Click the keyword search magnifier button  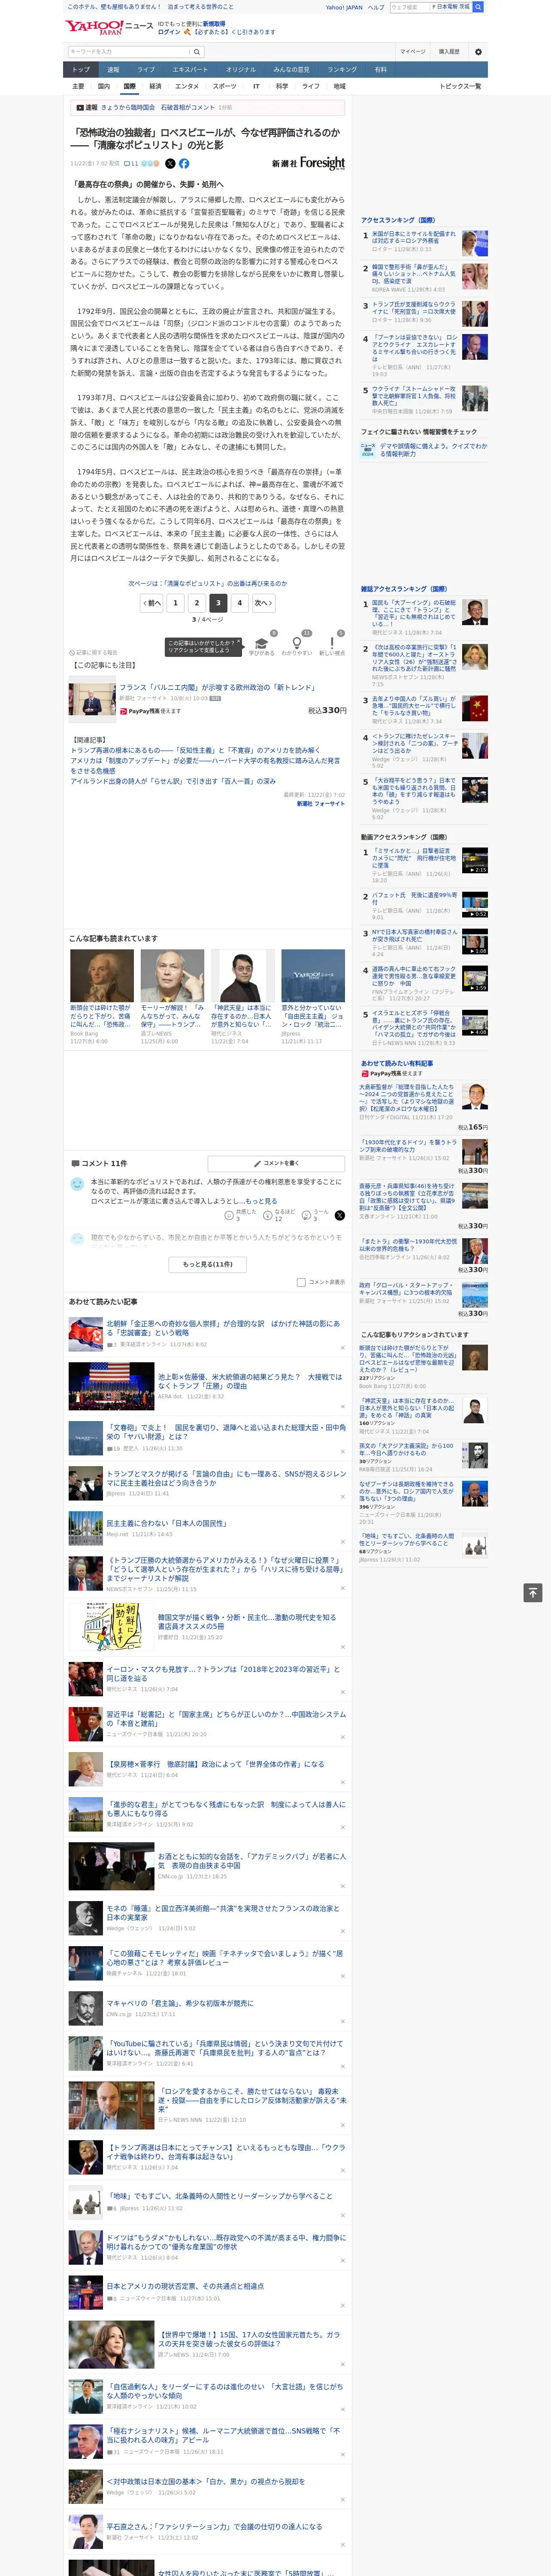click(198, 51)
